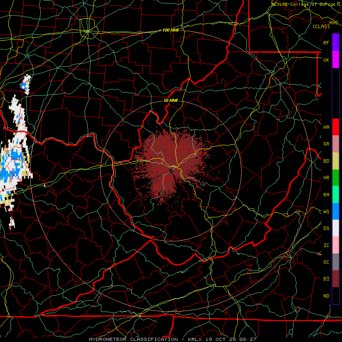Viewport: 342px width, 342px height.
Task: Click the "KRLX" station identifier in caption
Action: tap(195, 339)
